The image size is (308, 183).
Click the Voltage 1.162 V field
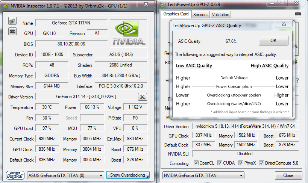tap(135, 107)
